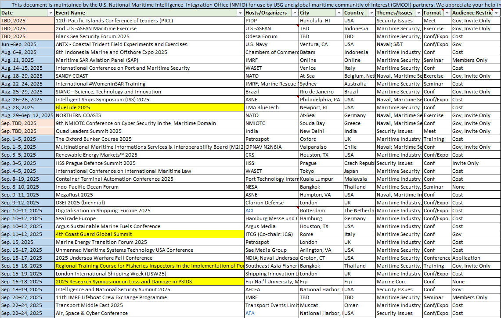Open the Country column filter dropdown
The height and width of the screenshot is (318, 501).
(x=371, y=13)
